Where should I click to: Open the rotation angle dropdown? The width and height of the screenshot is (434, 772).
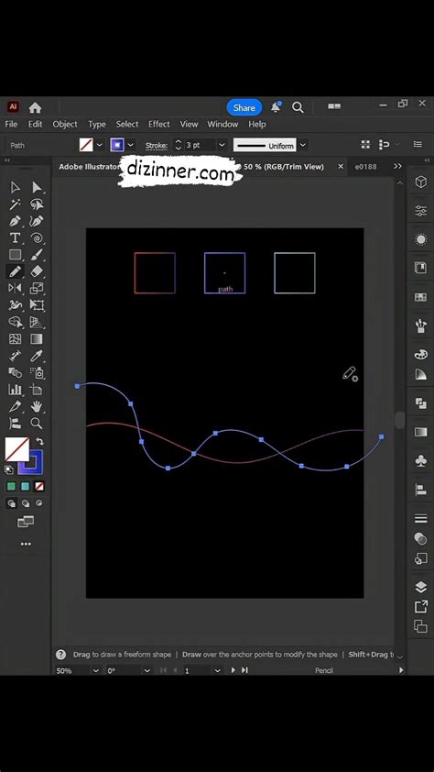pos(147,670)
